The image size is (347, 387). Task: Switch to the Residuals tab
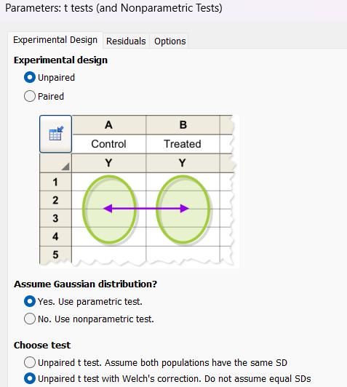pos(126,41)
